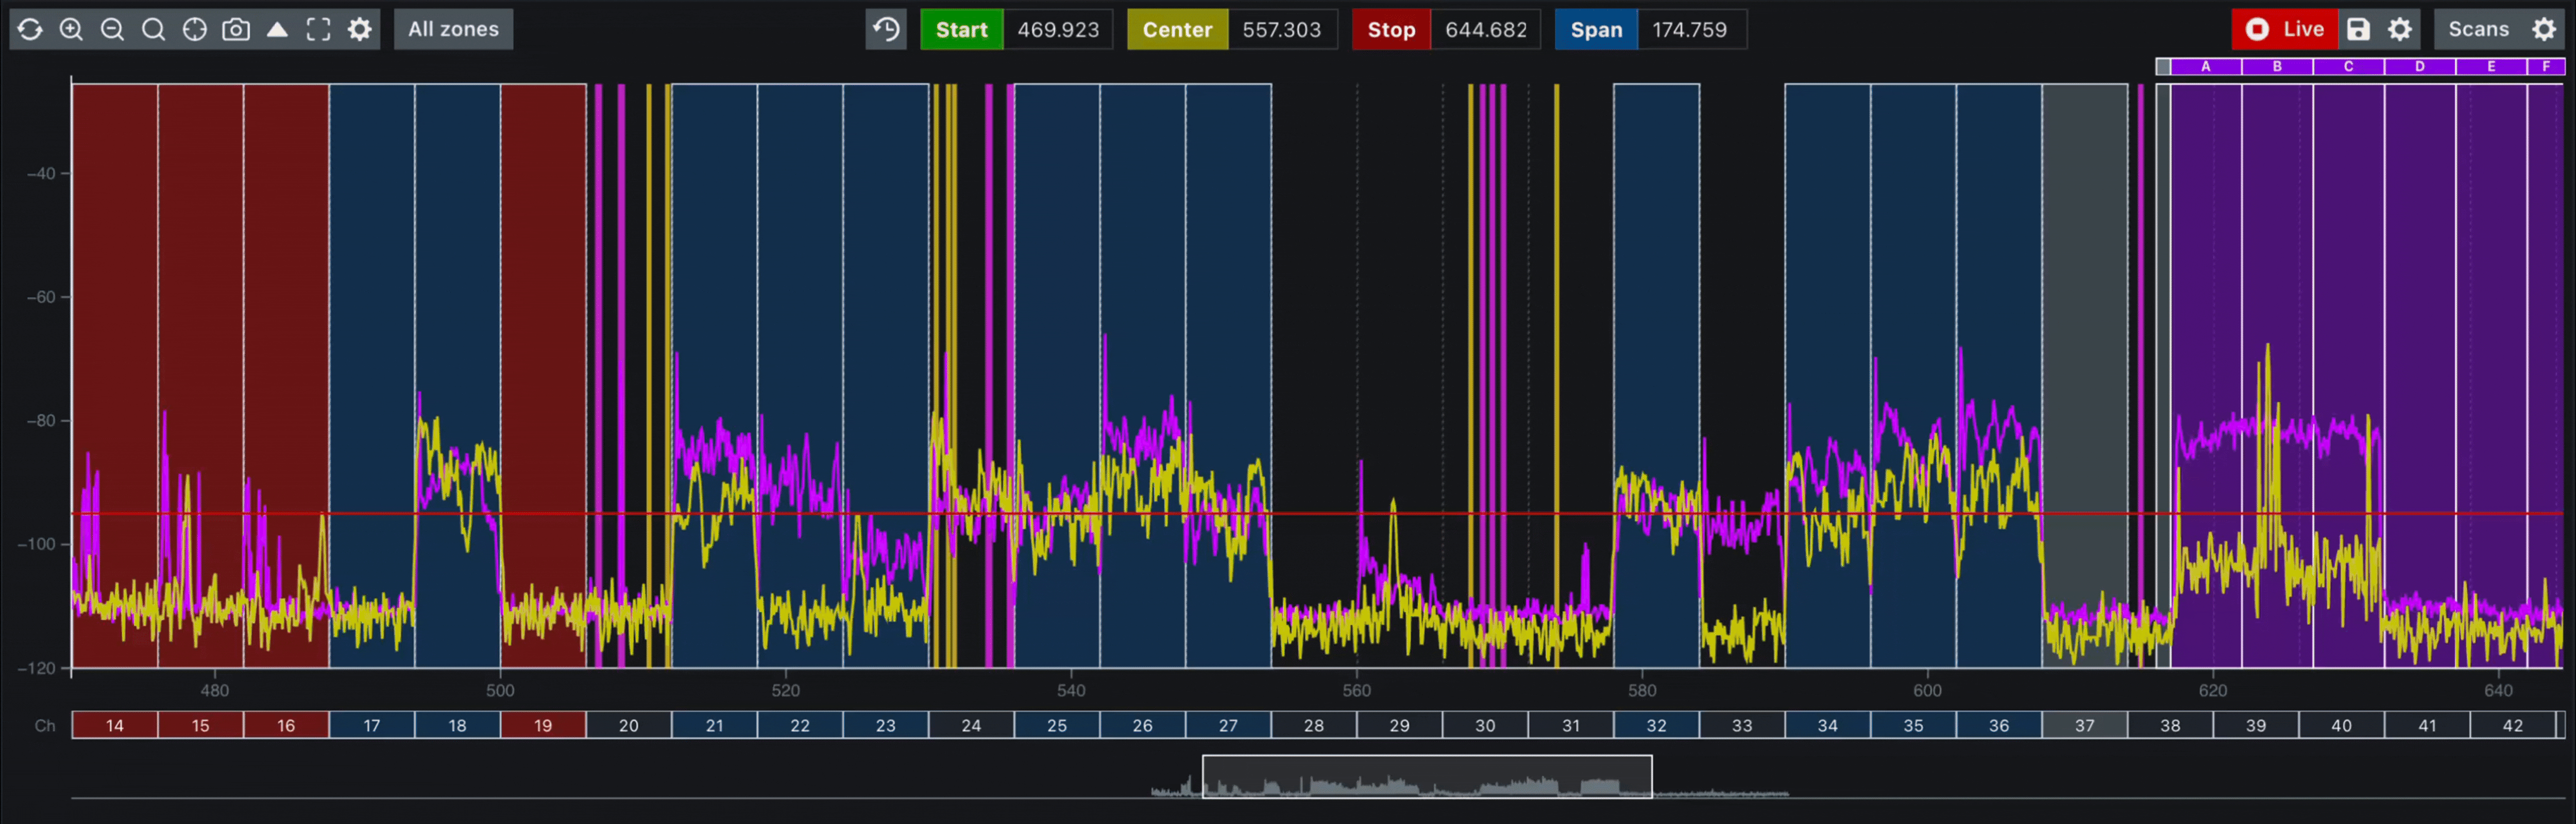2576x824 pixels.
Task: Open the chart settings gear
Action: click(x=359, y=29)
